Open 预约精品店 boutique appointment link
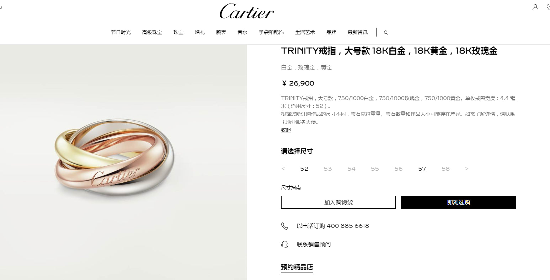550x280 pixels. click(x=297, y=267)
